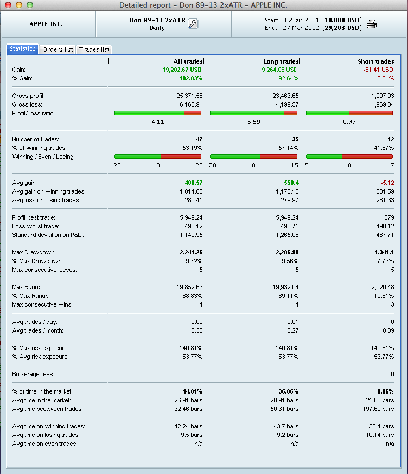Click the % Max Drawdown value 9.72%
Screen dimensions: 408x474
pyautogui.click(x=194, y=261)
